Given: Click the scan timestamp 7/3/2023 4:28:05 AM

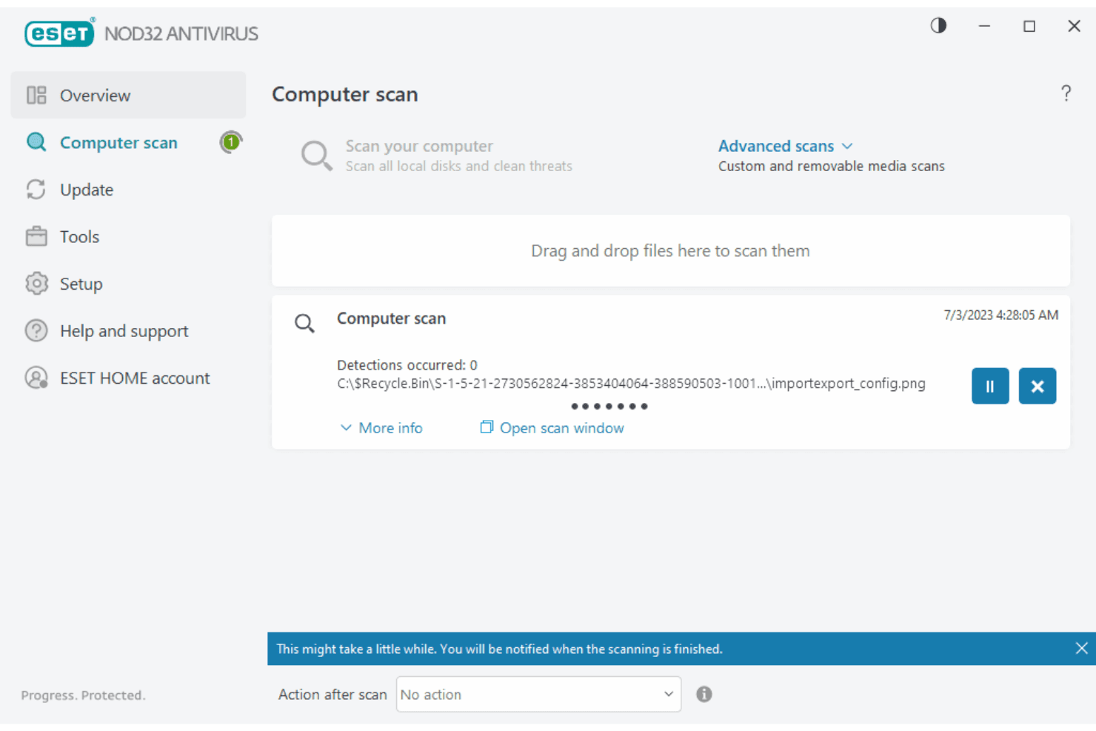Looking at the screenshot, I should click(x=1000, y=316).
